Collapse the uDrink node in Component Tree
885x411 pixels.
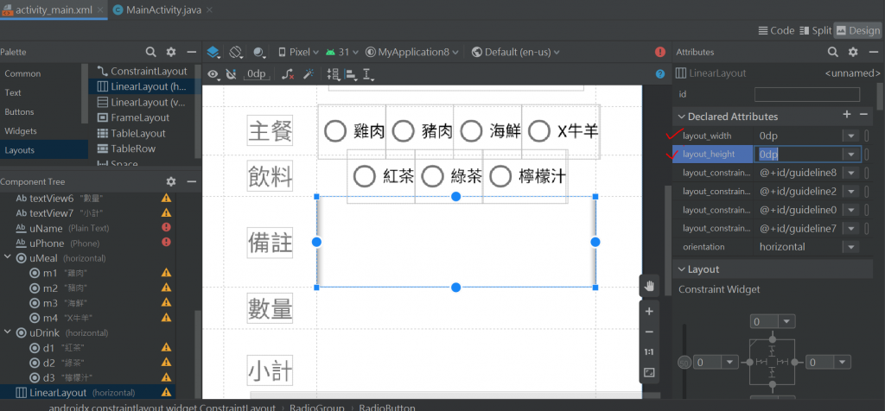coord(8,332)
